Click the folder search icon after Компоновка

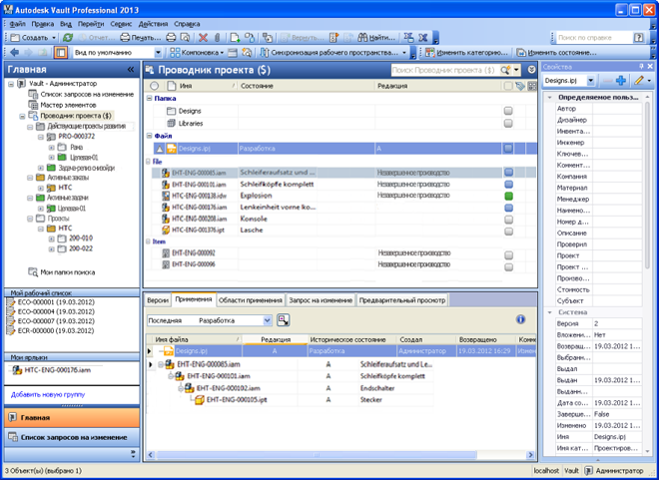[247, 53]
